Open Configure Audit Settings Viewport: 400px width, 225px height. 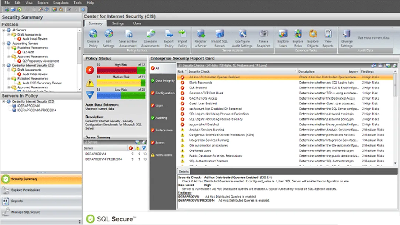(242, 38)
